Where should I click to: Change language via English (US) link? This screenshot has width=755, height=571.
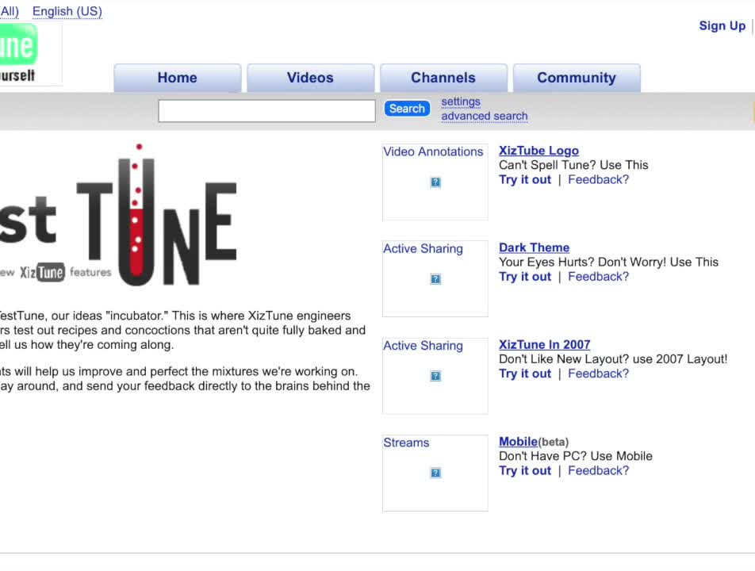pyautogui.click(x=67, y=11)
